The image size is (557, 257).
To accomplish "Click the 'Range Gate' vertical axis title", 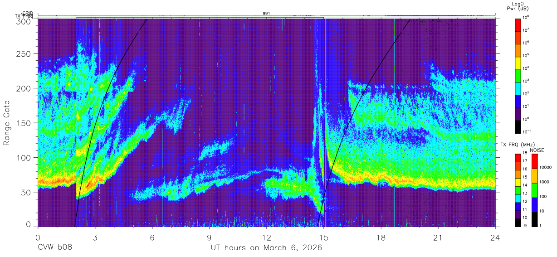I will click(7, 123).
